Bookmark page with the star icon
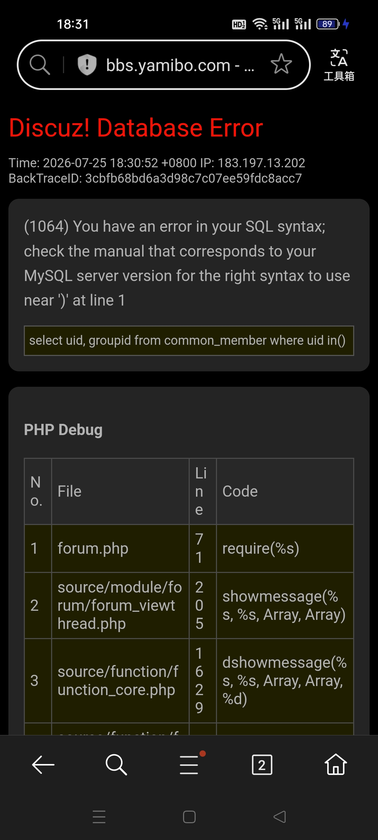The width and height of the screenshot is (378, 840). pos(281,64)
